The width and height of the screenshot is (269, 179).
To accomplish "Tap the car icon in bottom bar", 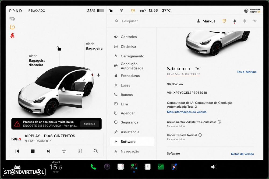I will 17,167.
